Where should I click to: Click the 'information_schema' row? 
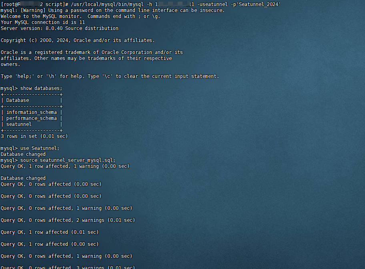(x=32, y=112)
